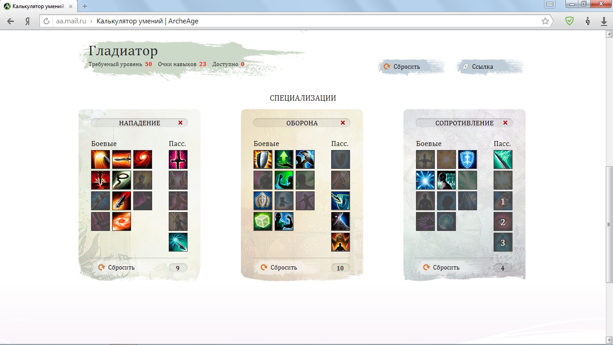Reload the page with the refresh icon
613x345 pixels.
point(46,21)
